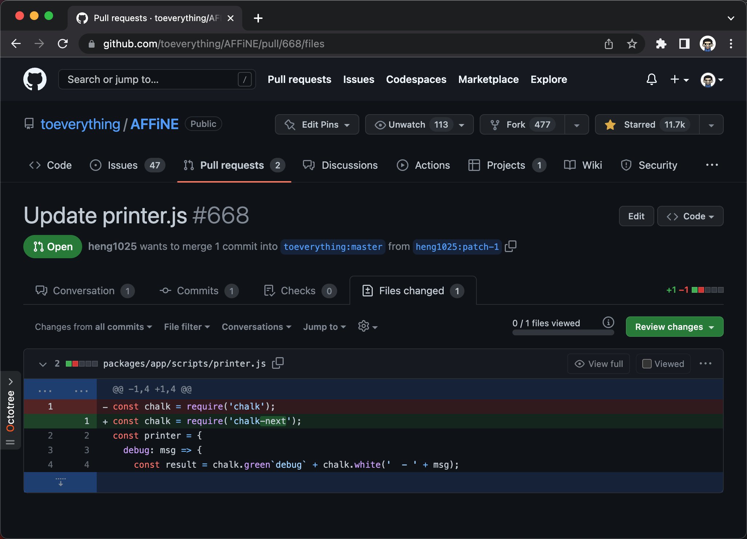This screenshot has height=539, width=747.
Task: Fork the AFFiNE repository
Action: coord(522,124)
